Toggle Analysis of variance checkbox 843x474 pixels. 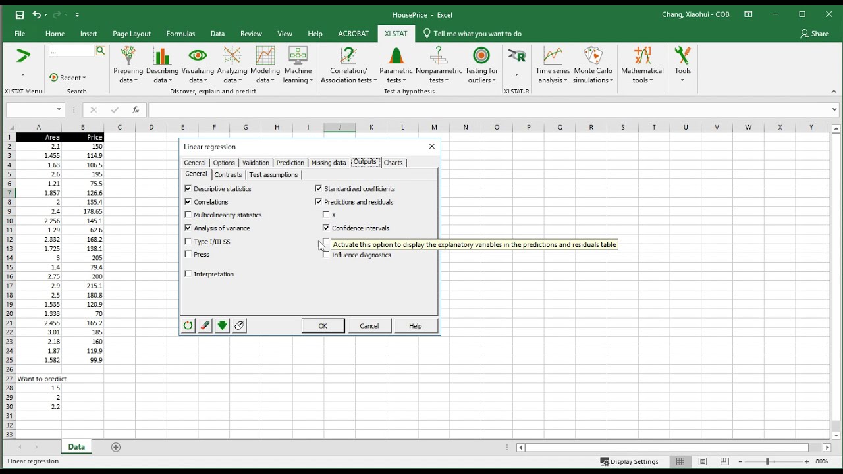[x=188, y=228]
